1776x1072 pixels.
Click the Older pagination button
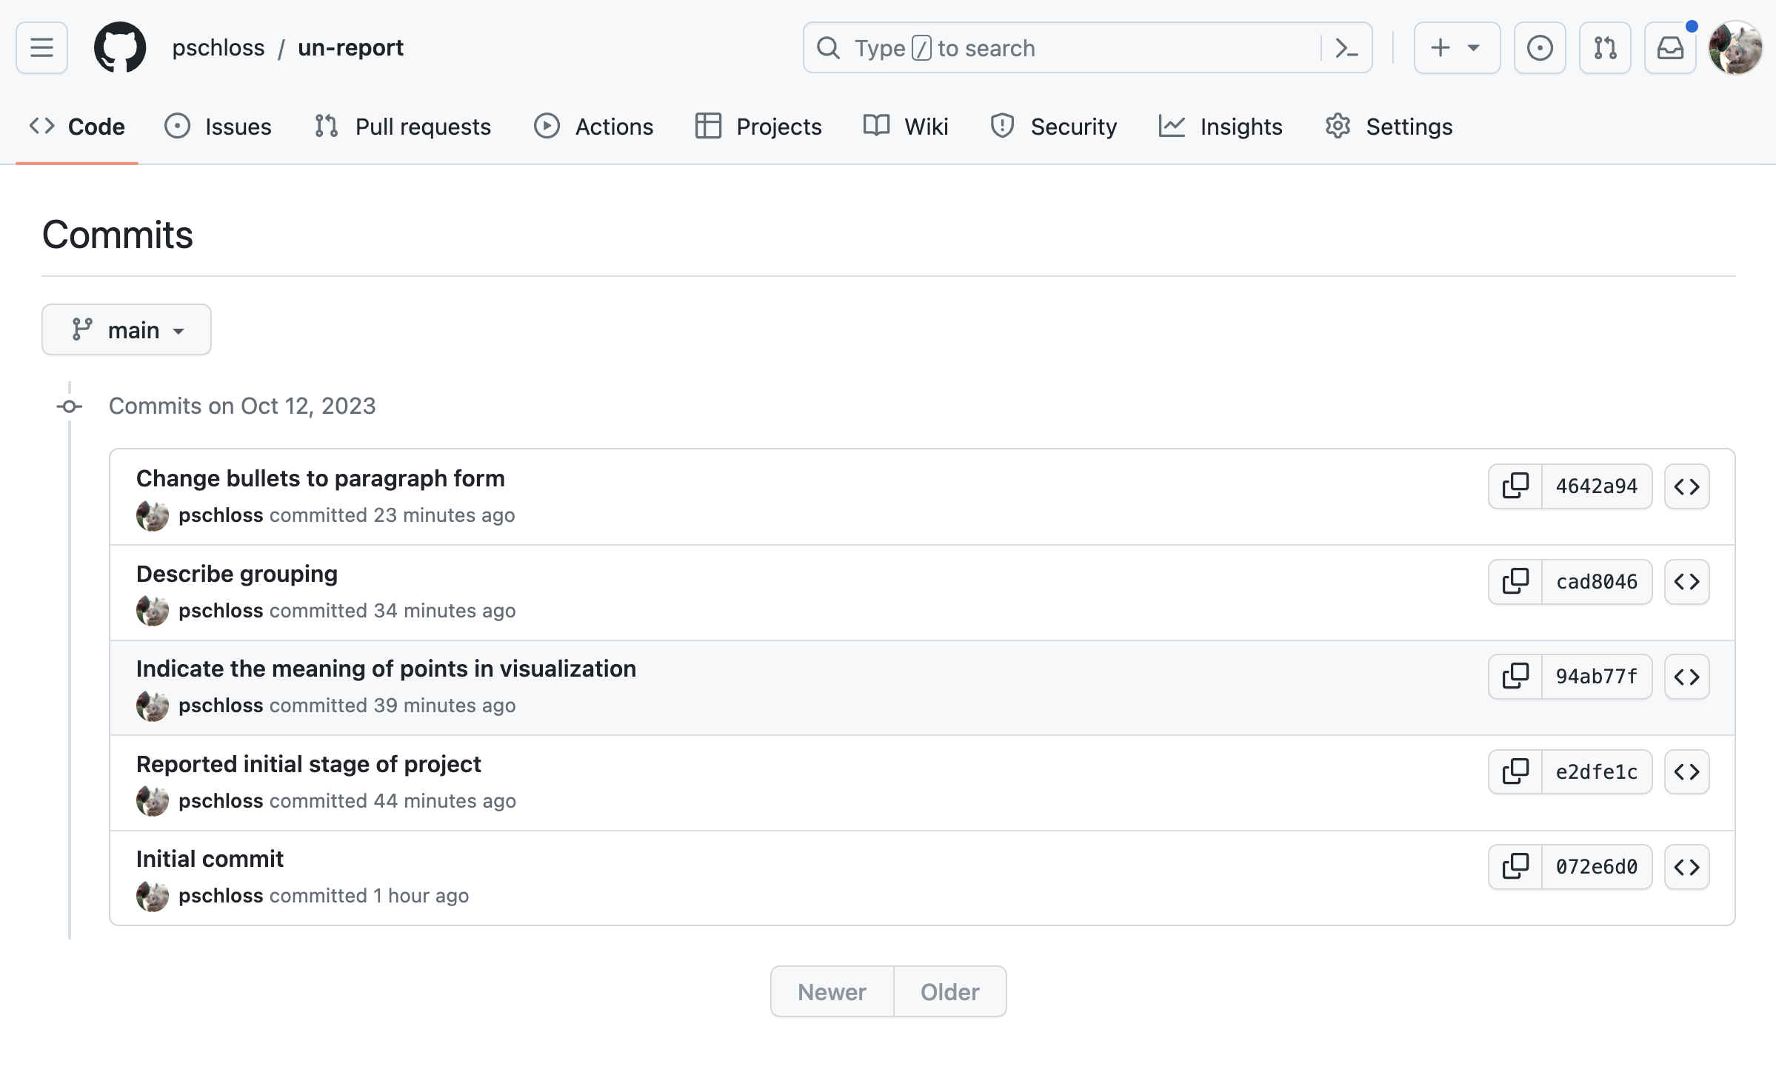pos(949,991)
